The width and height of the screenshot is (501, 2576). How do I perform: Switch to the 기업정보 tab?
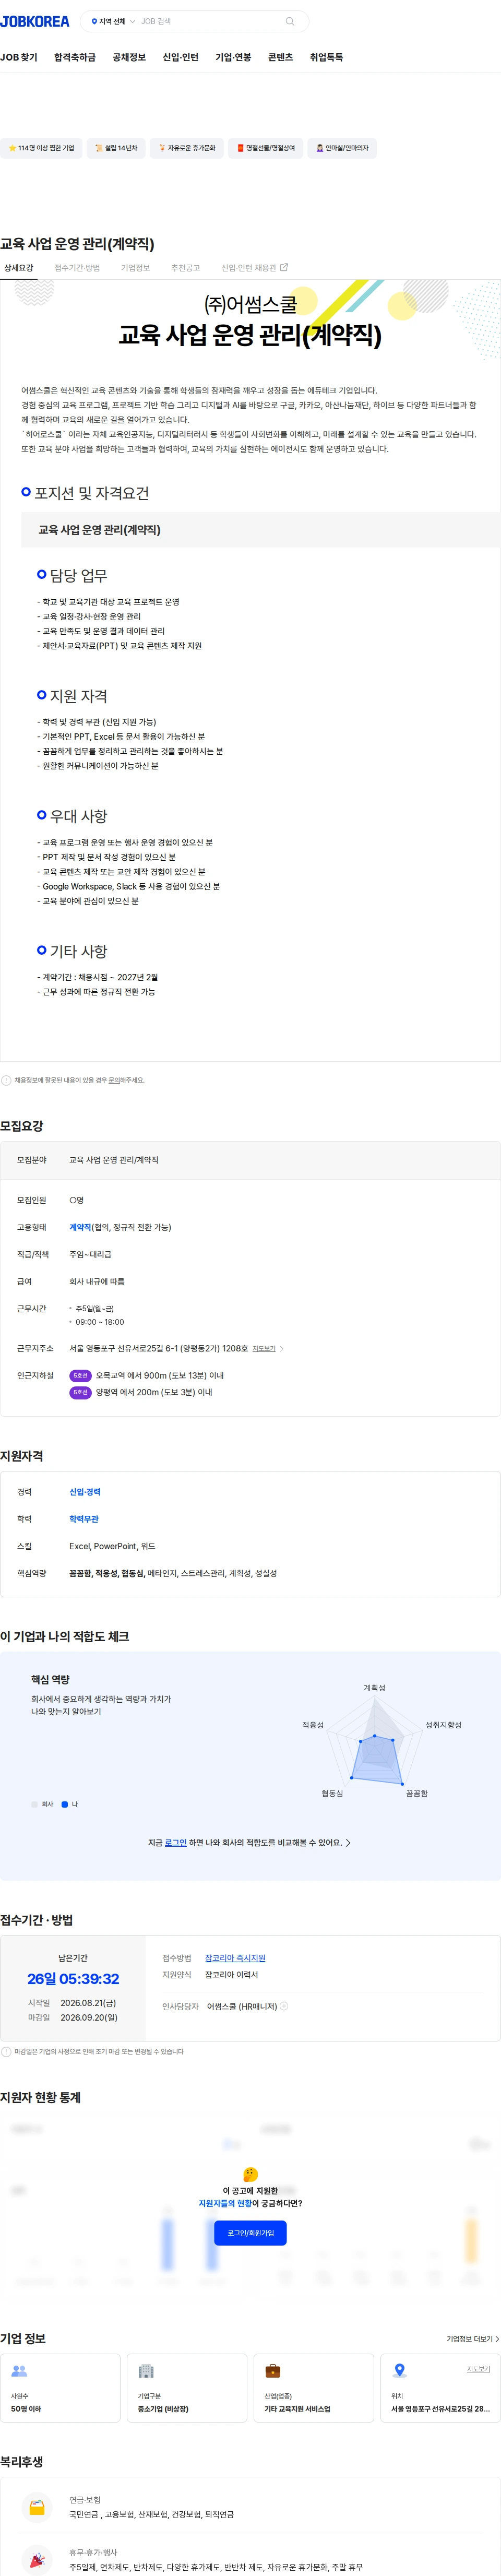[135, 268]
